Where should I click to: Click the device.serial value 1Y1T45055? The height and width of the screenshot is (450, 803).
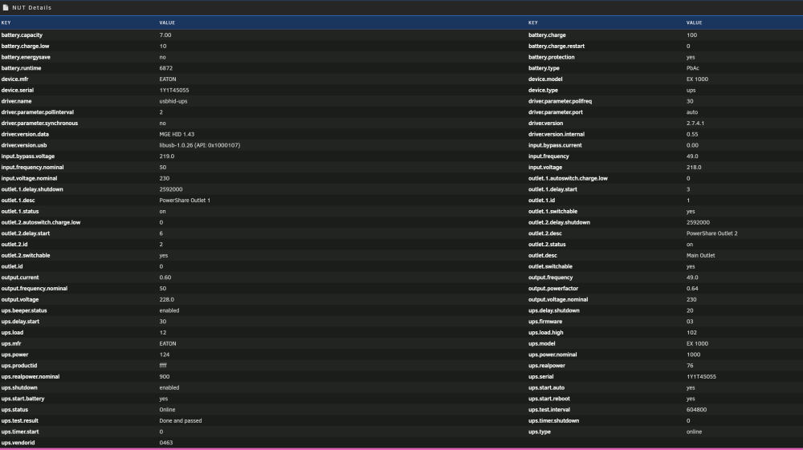[x=174, y=90]
